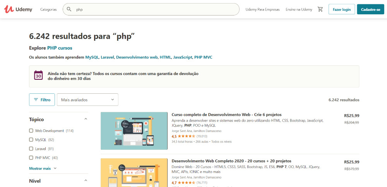
Task: Open the Mais avaliados sort dropdown
Action: coord(87,100)
